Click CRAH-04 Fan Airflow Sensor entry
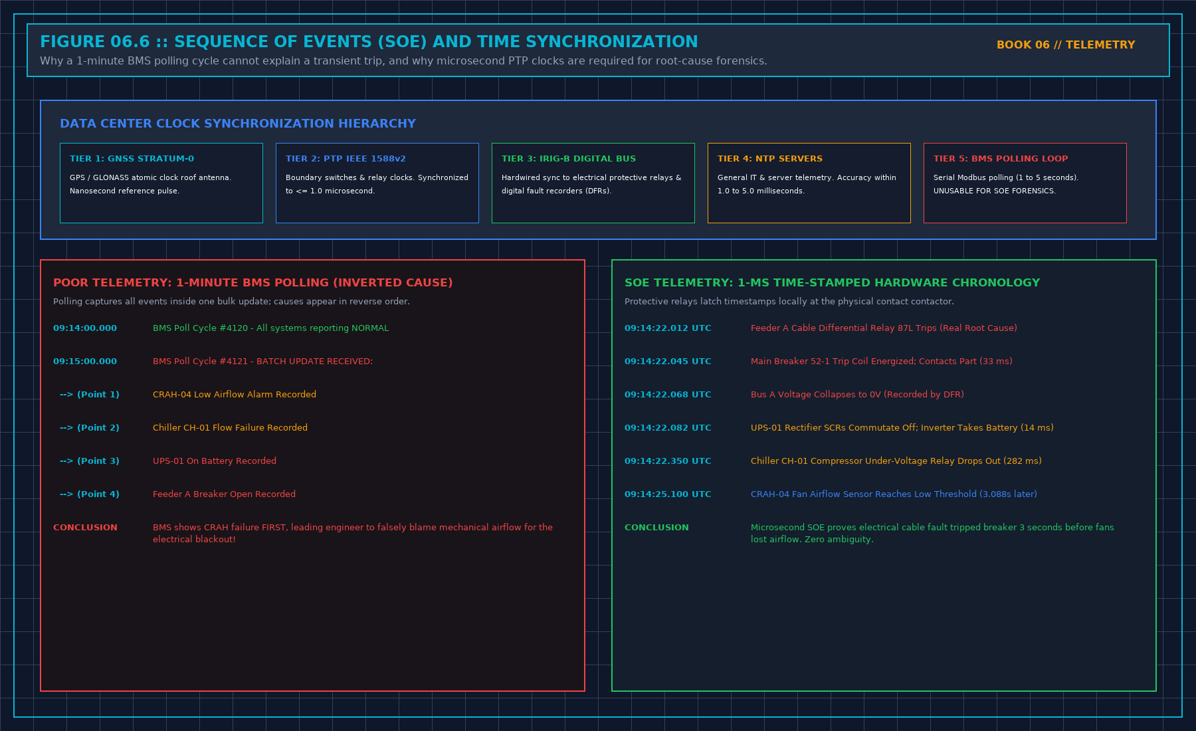 [x=894, y=494]
